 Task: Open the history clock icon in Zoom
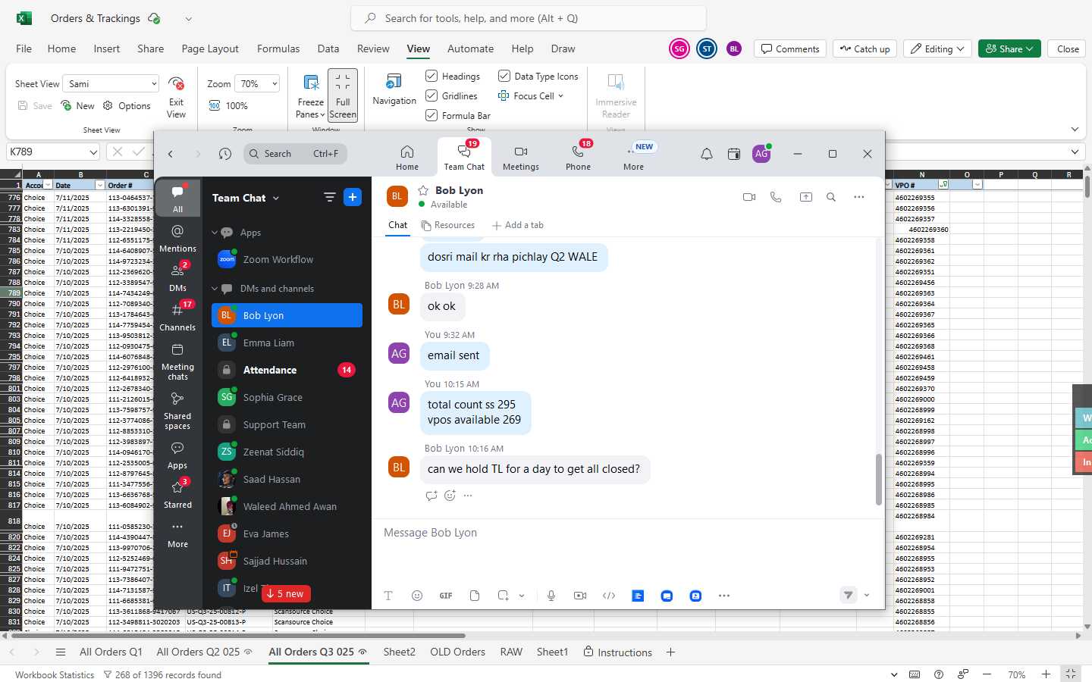click(x=224, y=154)
